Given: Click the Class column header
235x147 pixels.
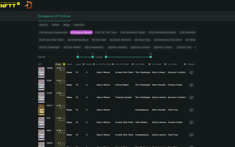Looking at the screenshot, I should (x=70, y=64).
